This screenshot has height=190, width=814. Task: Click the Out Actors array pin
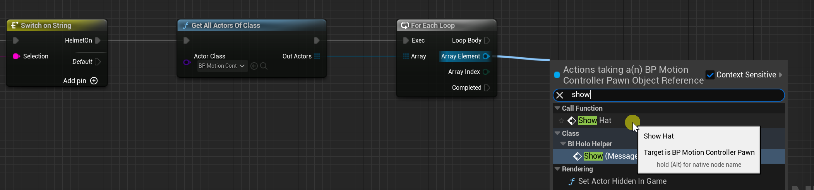(x=317, y=56)
